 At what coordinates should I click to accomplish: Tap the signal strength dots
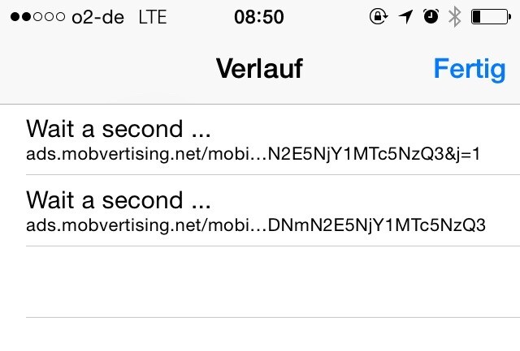(x=37, y=16)
